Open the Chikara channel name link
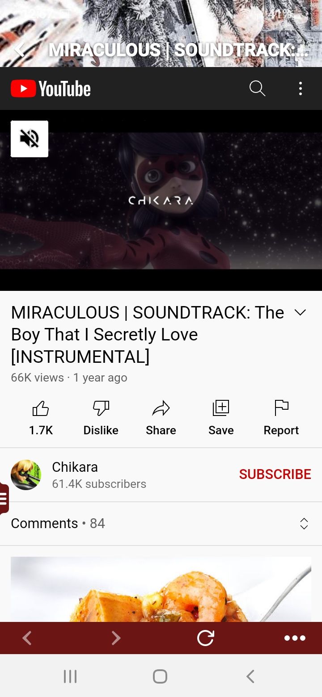Viewport: 322px width, 697px height. click(x=75, y=467)
